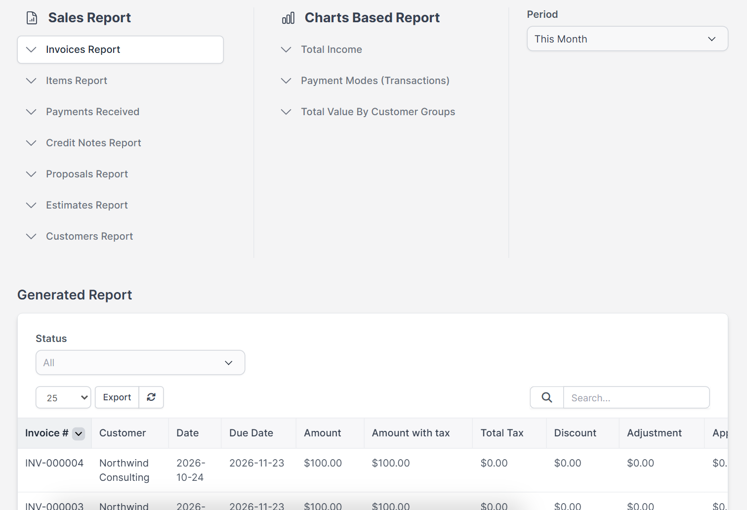The height and width of the screenshot is (510, 747).
Task: Expand Credit Notes Report
Action: coord(93,143)
